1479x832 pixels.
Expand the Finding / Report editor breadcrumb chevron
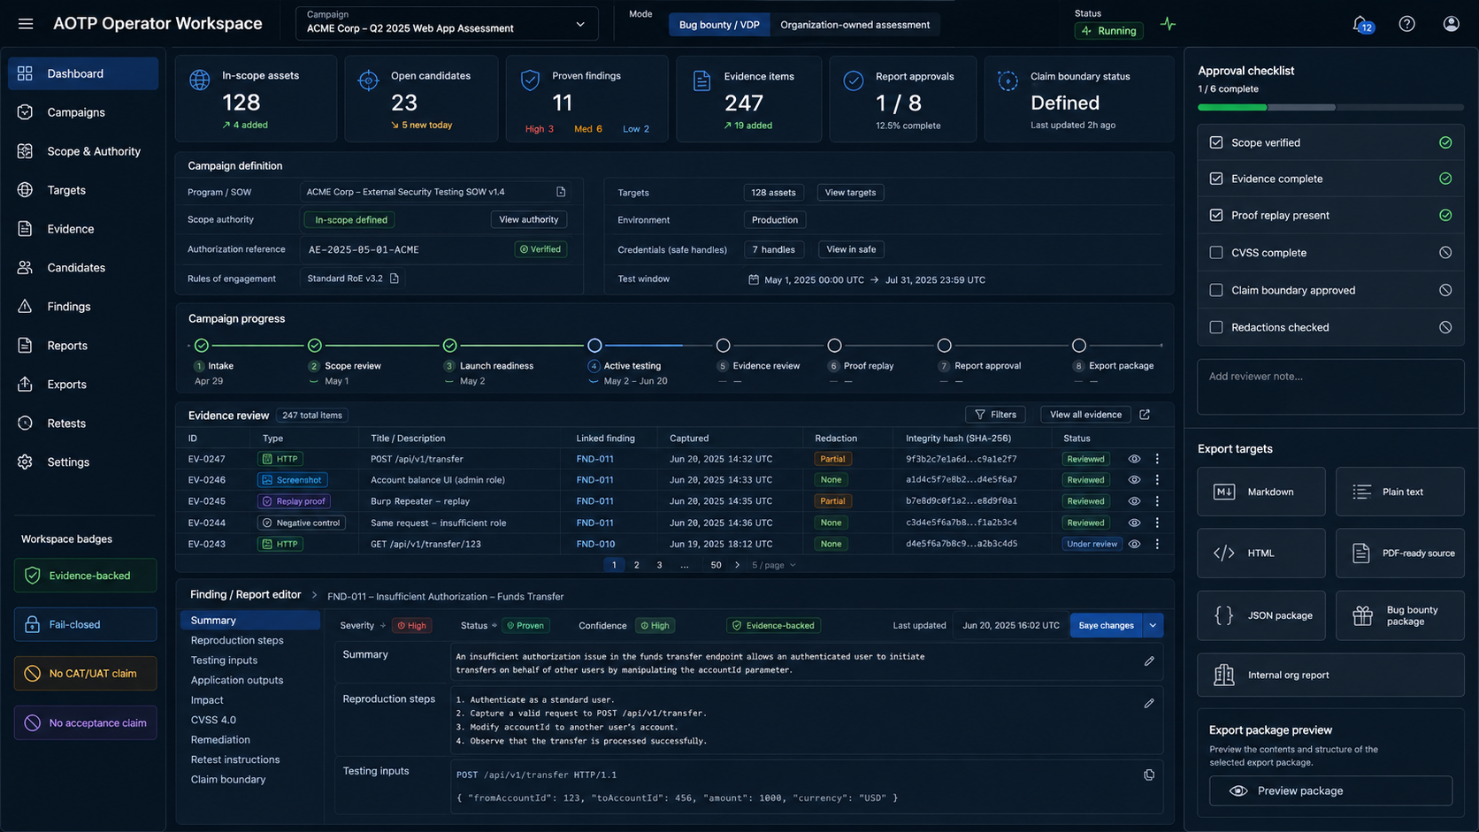tap(314, 595)
